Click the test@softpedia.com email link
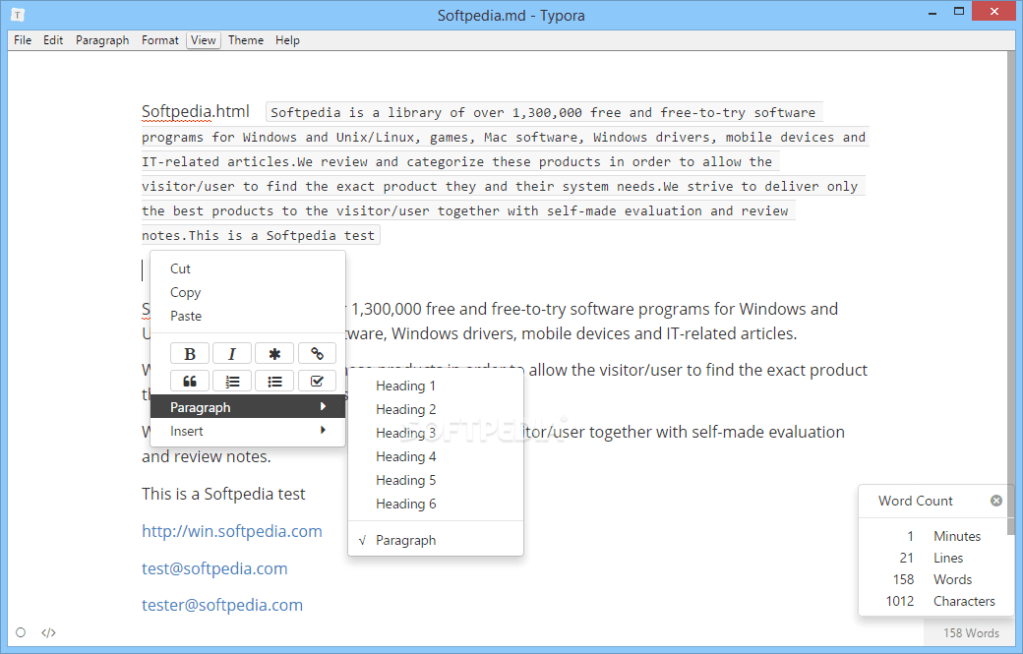Screen dimensions: 1023x654 pos(214,568)
